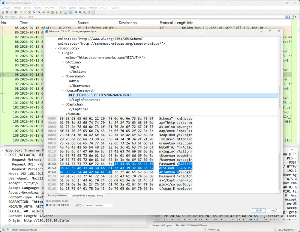Viewport: 300px width, 232px height.
Task: Switch to Decoded UTF-8 text tab in dialog
Action: tap(87, 196)
